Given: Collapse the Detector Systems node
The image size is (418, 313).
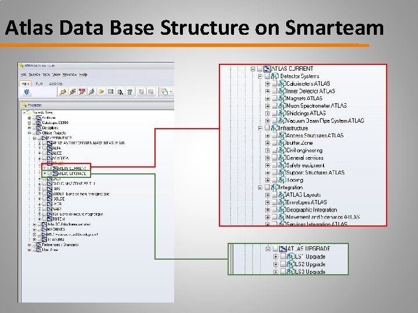Looking at the screenshot, I should point(260,77).
